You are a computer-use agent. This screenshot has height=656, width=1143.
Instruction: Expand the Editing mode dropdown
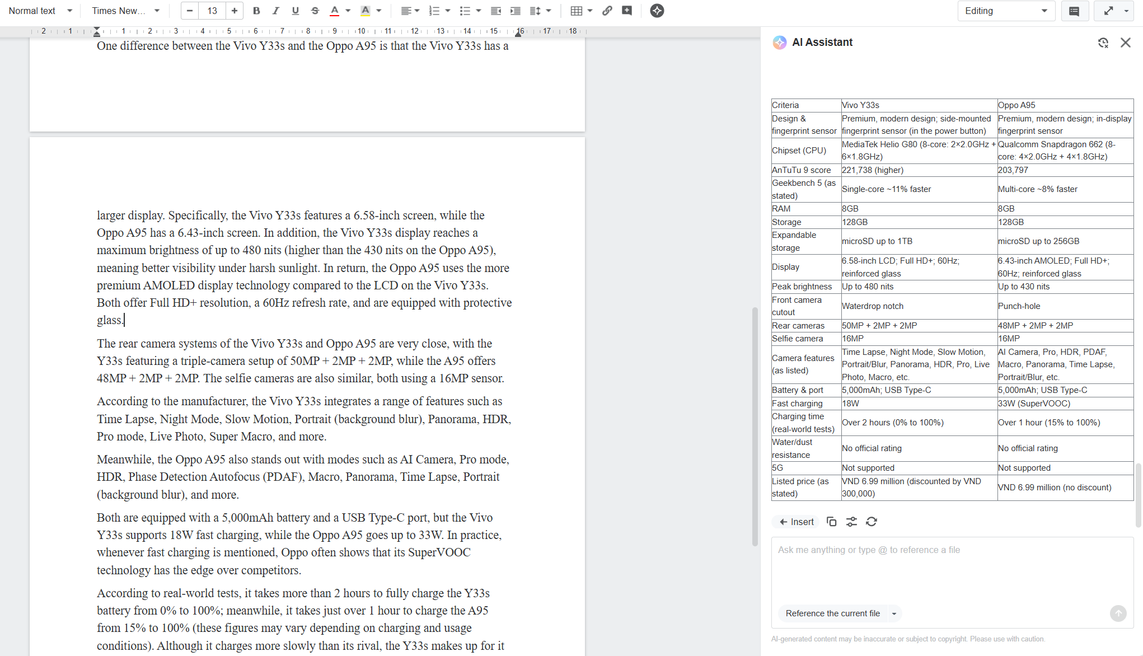[1005, 11]
